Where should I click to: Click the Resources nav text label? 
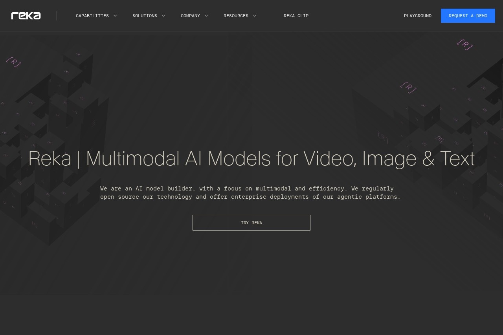(236, 16)
